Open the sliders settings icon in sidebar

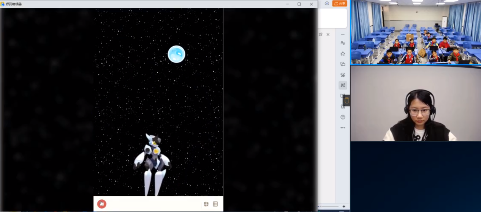pos(343,43)
